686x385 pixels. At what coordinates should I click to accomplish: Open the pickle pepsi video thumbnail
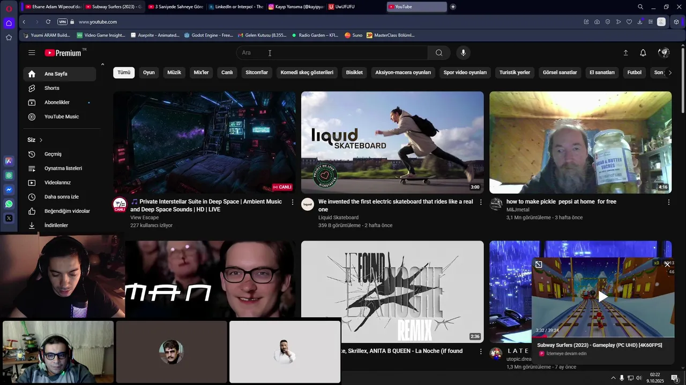tap(580, 142)
